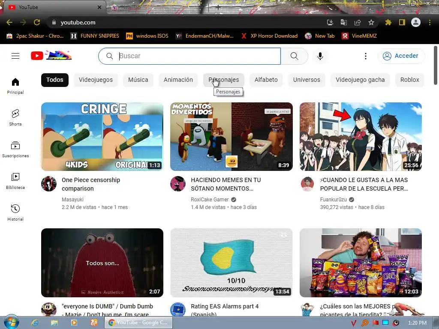Open Windows Explorer folder in taskbar
This screenshot has width=439, height=329.
(x=54, y=323)
